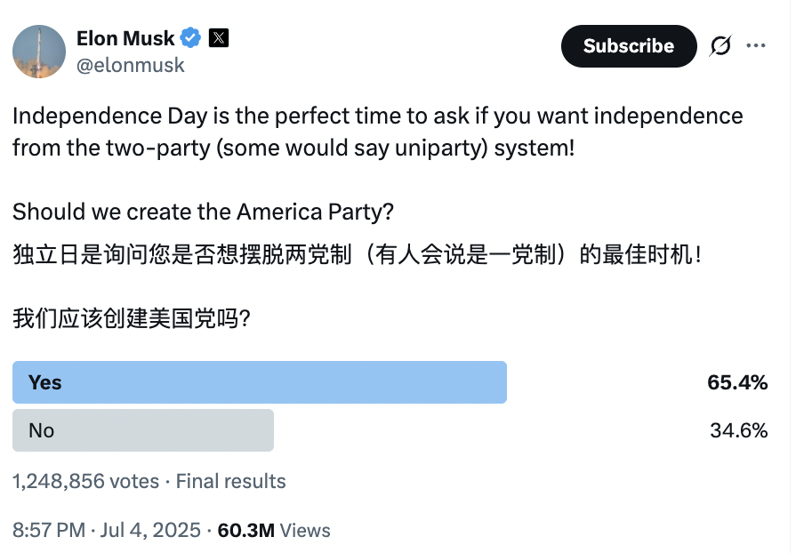
Task: Open the @elonmusk handle link
Action: (x=131, y=65)
